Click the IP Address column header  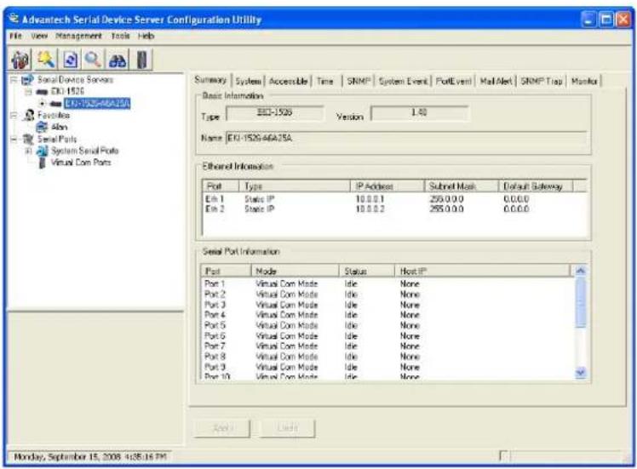387,186
